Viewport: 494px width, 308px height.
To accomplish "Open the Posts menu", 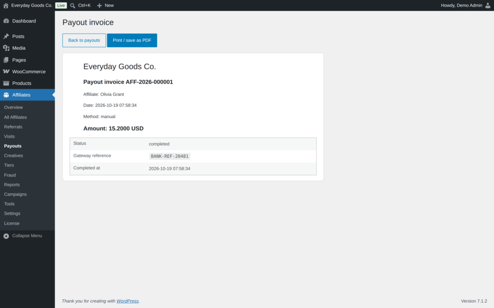I will pyautogui.click(x=27, y=36).
